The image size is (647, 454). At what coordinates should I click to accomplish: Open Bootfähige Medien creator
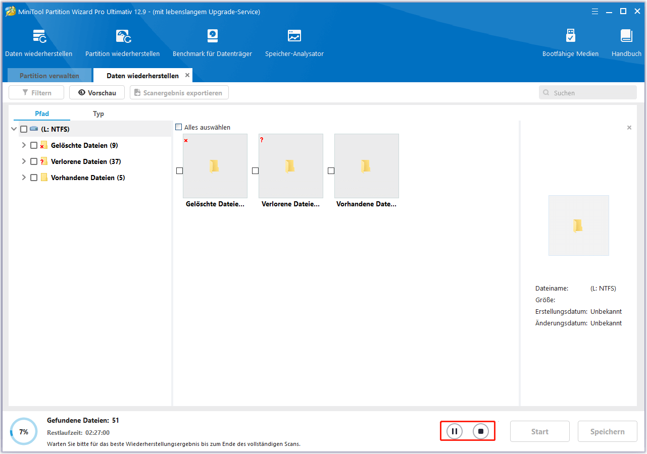[570, 43]
